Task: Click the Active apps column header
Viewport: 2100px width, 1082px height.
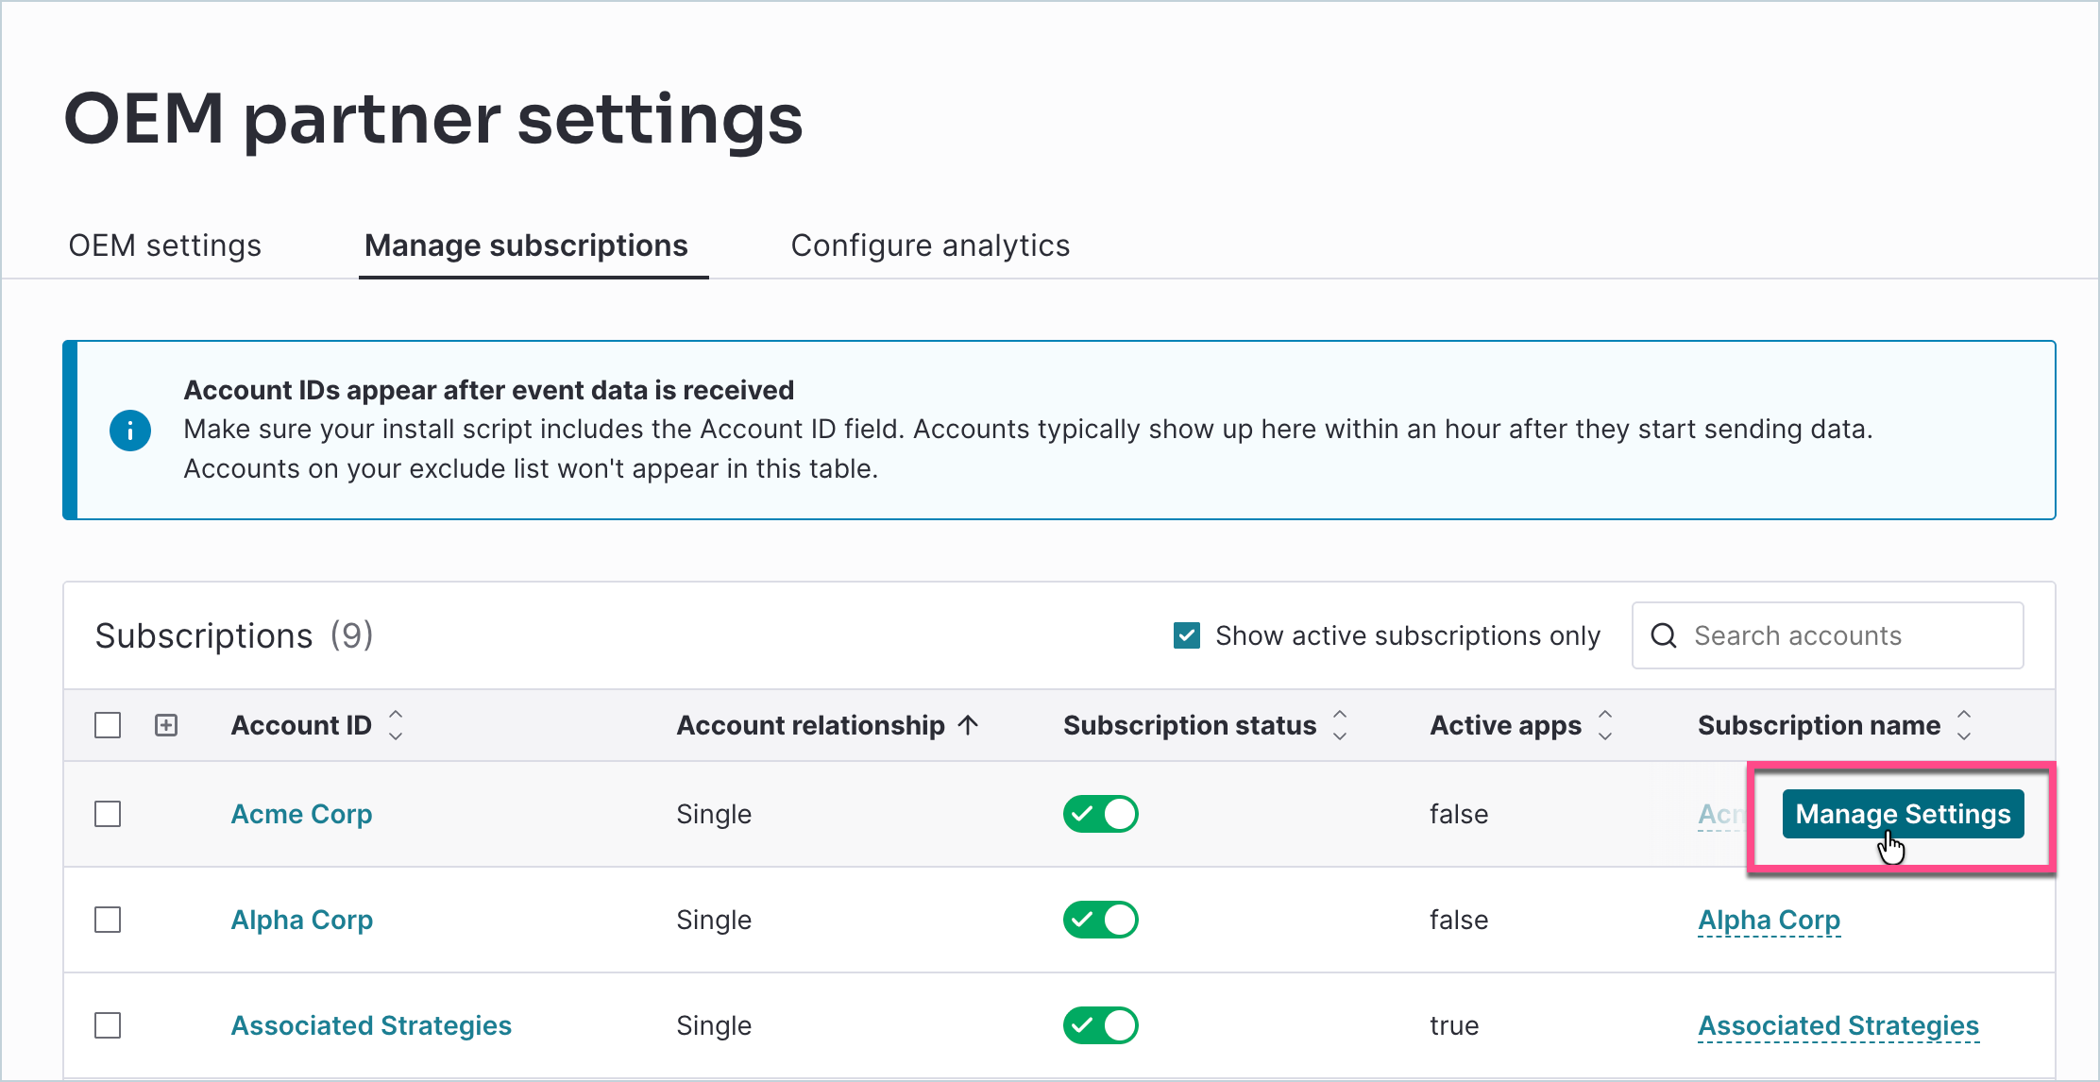Action: 1505,725
